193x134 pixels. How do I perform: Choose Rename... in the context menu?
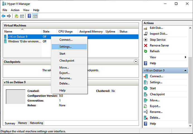coord(69,78)
